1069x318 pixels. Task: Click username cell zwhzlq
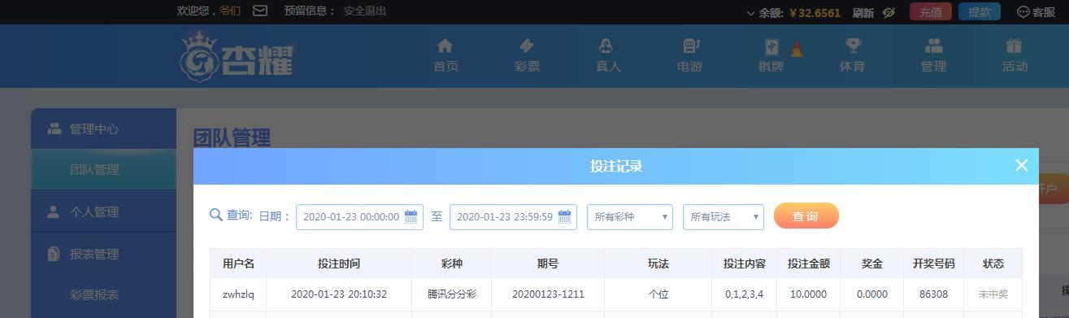point(238,294)
